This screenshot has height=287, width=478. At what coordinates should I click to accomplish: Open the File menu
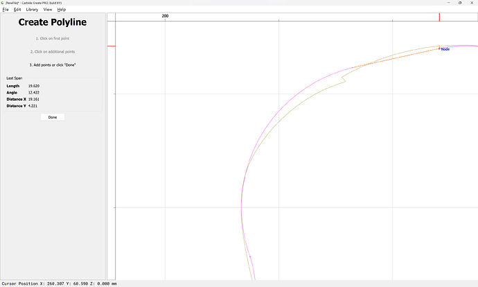pos(6,10)
